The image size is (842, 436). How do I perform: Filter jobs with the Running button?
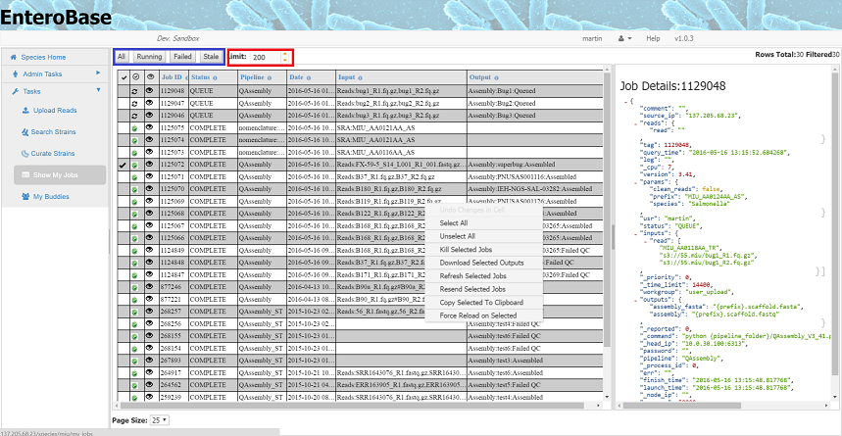(x=149, y=57)
